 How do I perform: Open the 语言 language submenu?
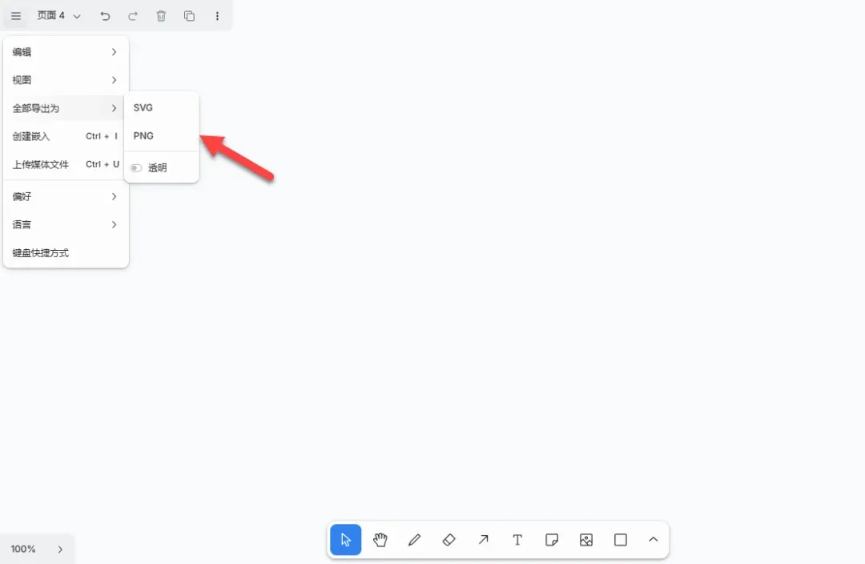[x=66, y=225]
